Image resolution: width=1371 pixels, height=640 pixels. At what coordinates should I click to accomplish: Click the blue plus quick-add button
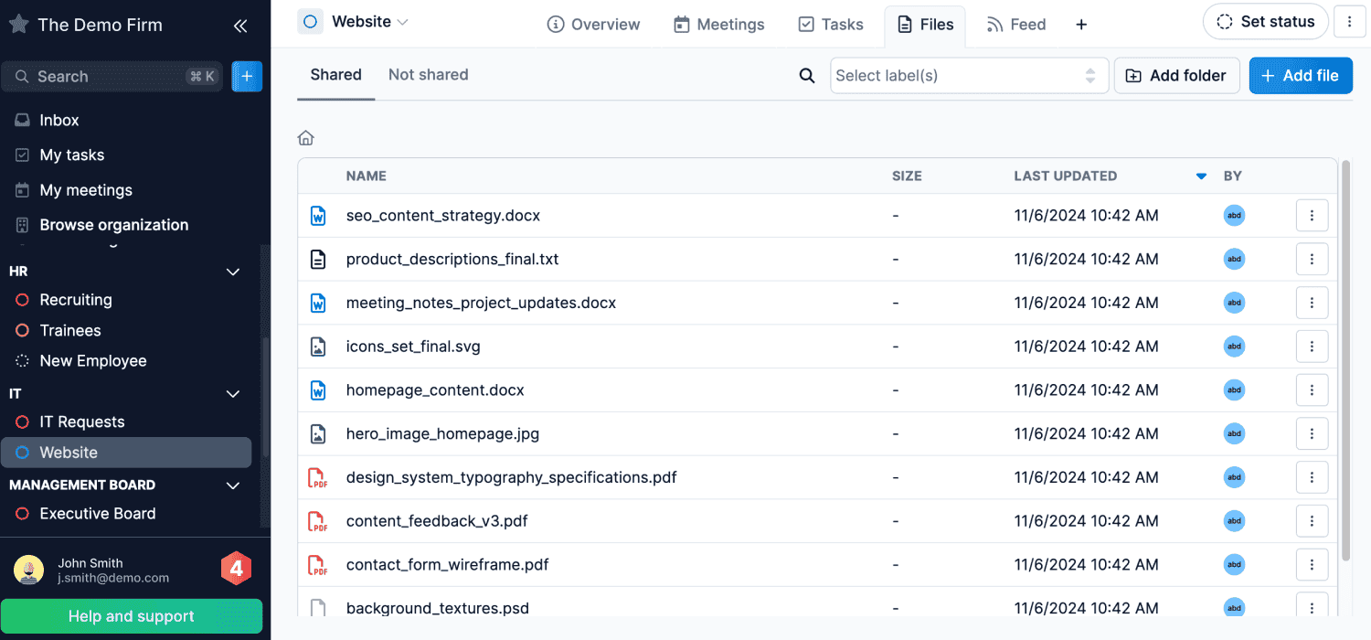coord(247,77)
